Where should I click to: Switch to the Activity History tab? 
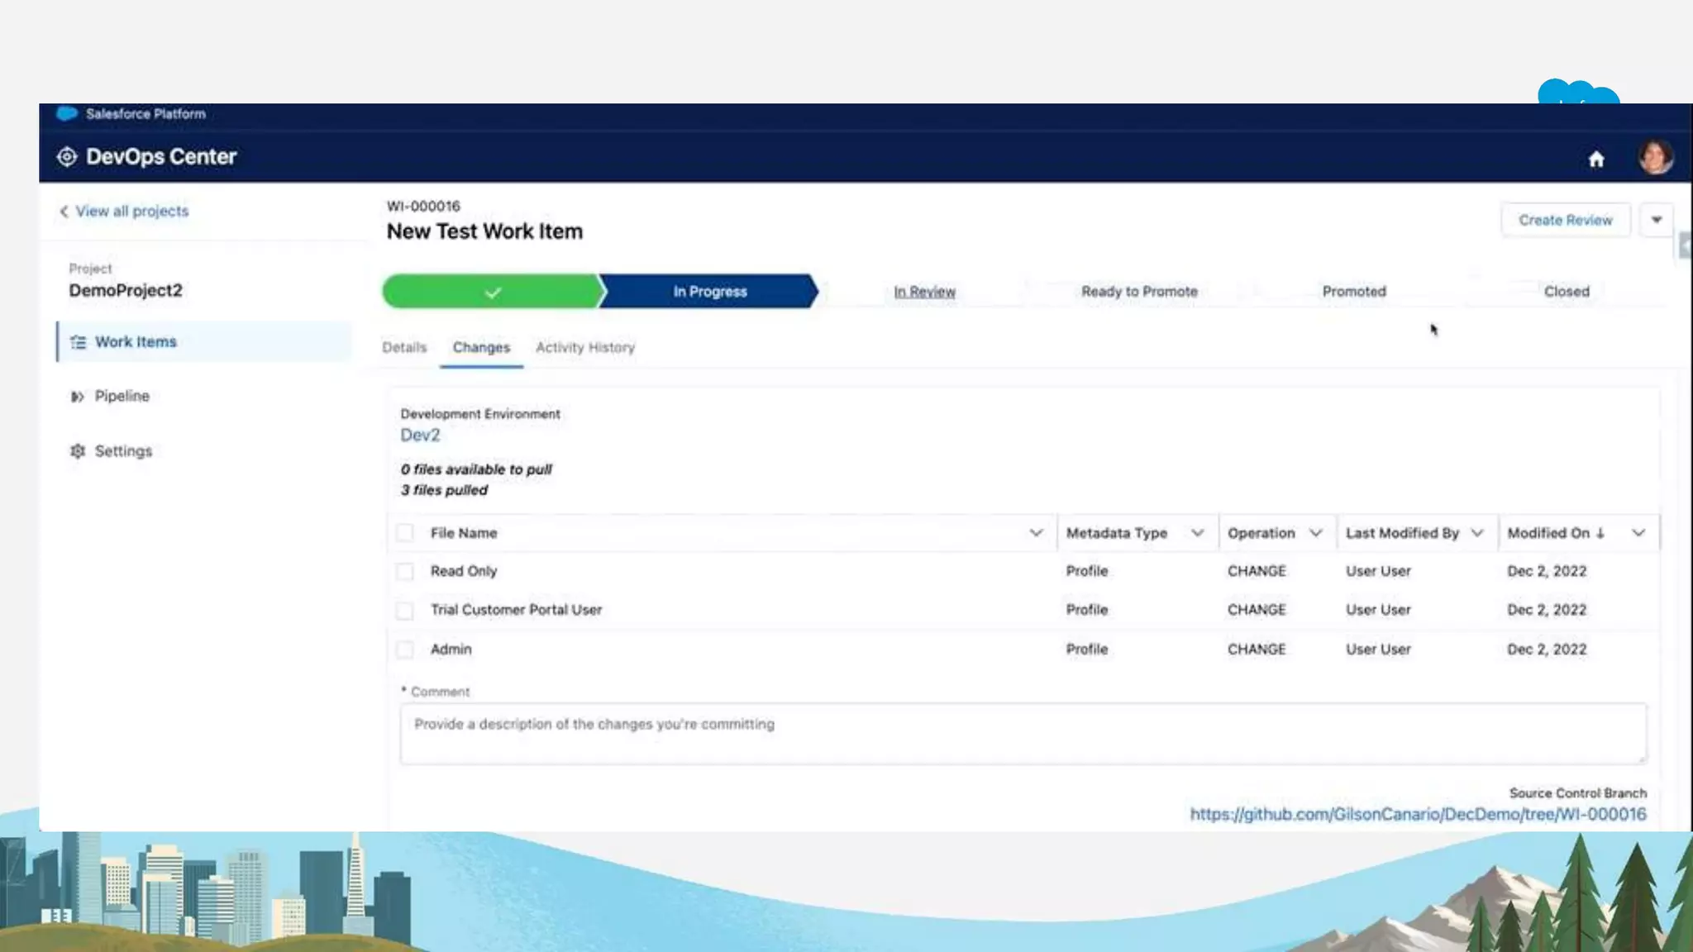click(584, 348)
